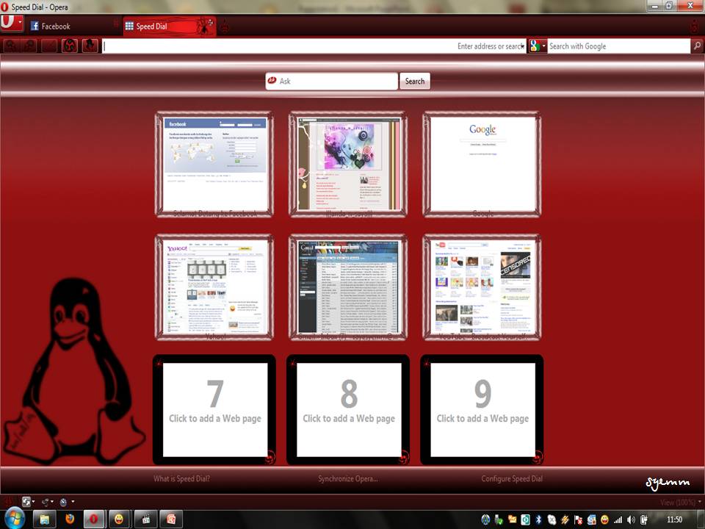Click the Opera Unite status bar icon
Image resolution: width=705 pixels, height=529 pixels.
[x=45, y=502]
